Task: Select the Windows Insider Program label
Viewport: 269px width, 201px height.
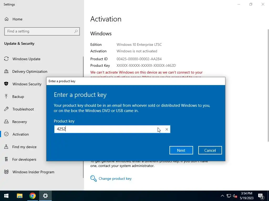Action: (33, 172)
